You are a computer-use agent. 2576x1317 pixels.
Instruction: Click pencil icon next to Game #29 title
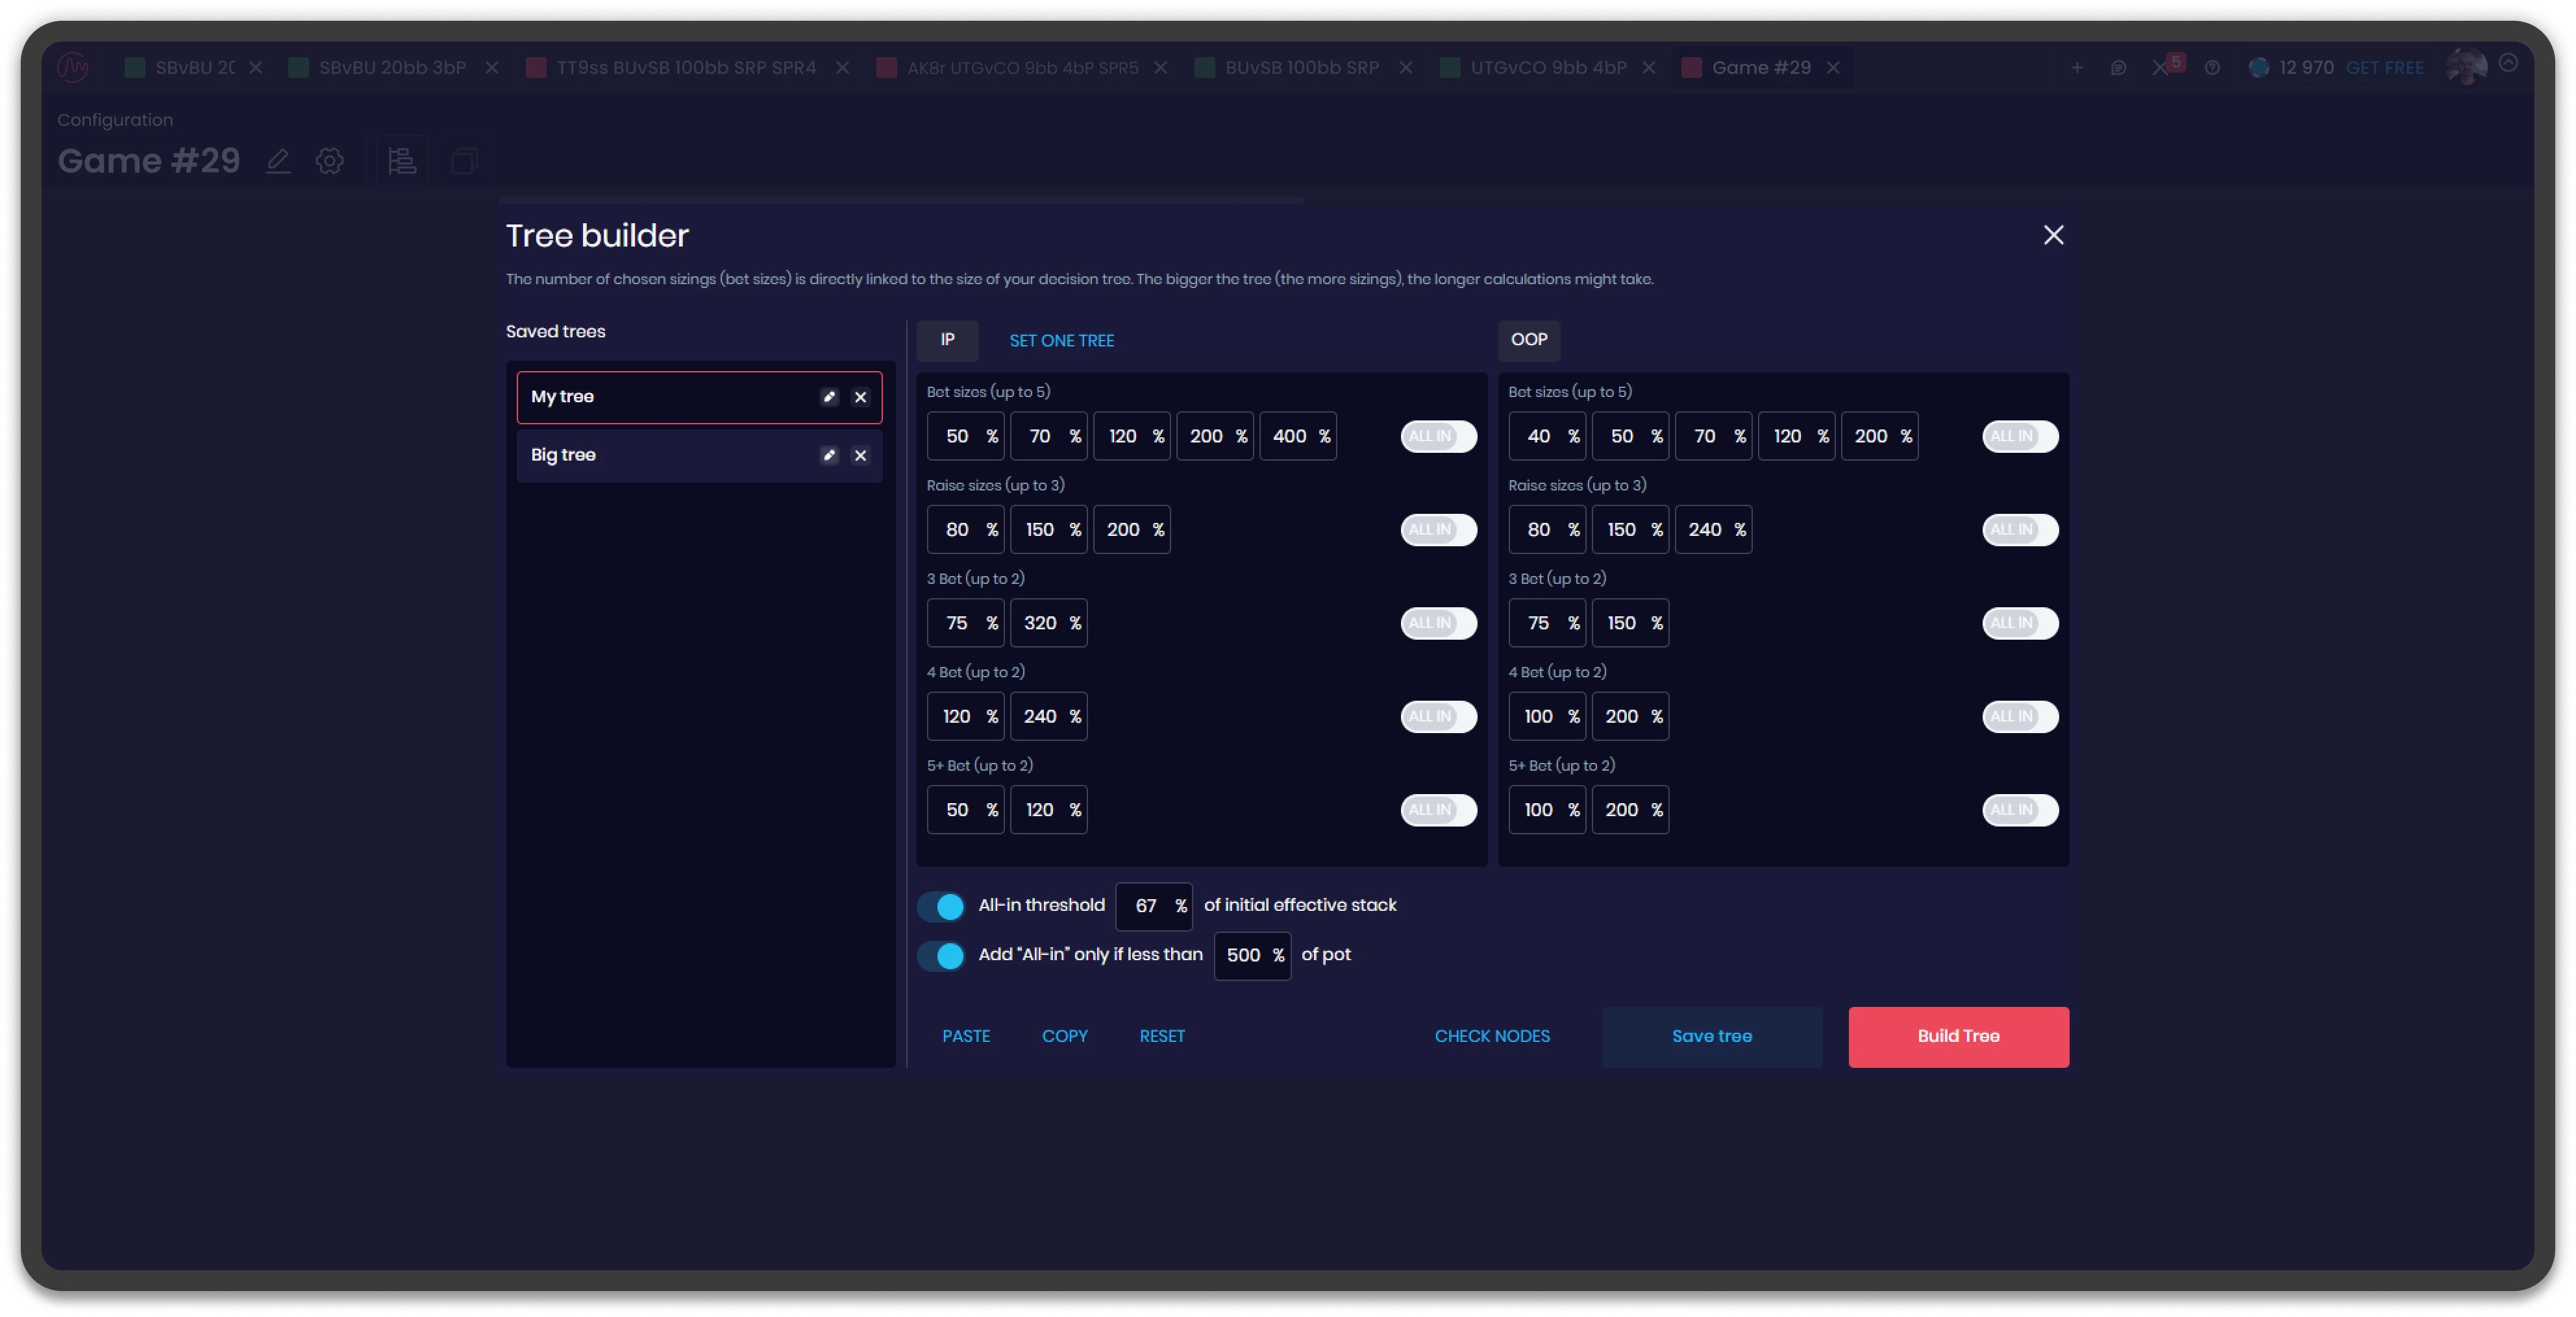(278, 161)
